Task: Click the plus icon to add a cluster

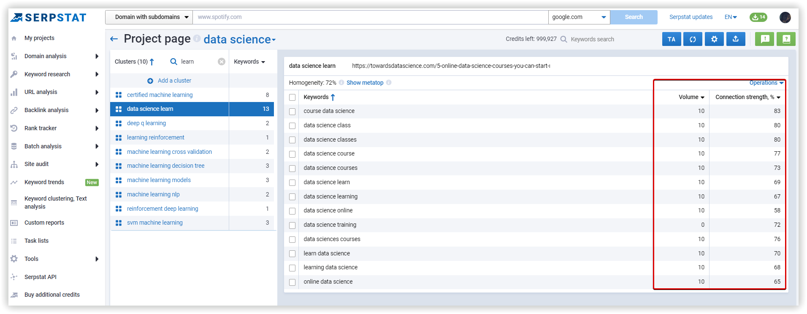Action: tap(150, 81)
